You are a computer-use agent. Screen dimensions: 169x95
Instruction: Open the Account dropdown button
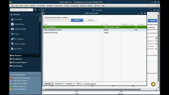(x=49, y=84)
